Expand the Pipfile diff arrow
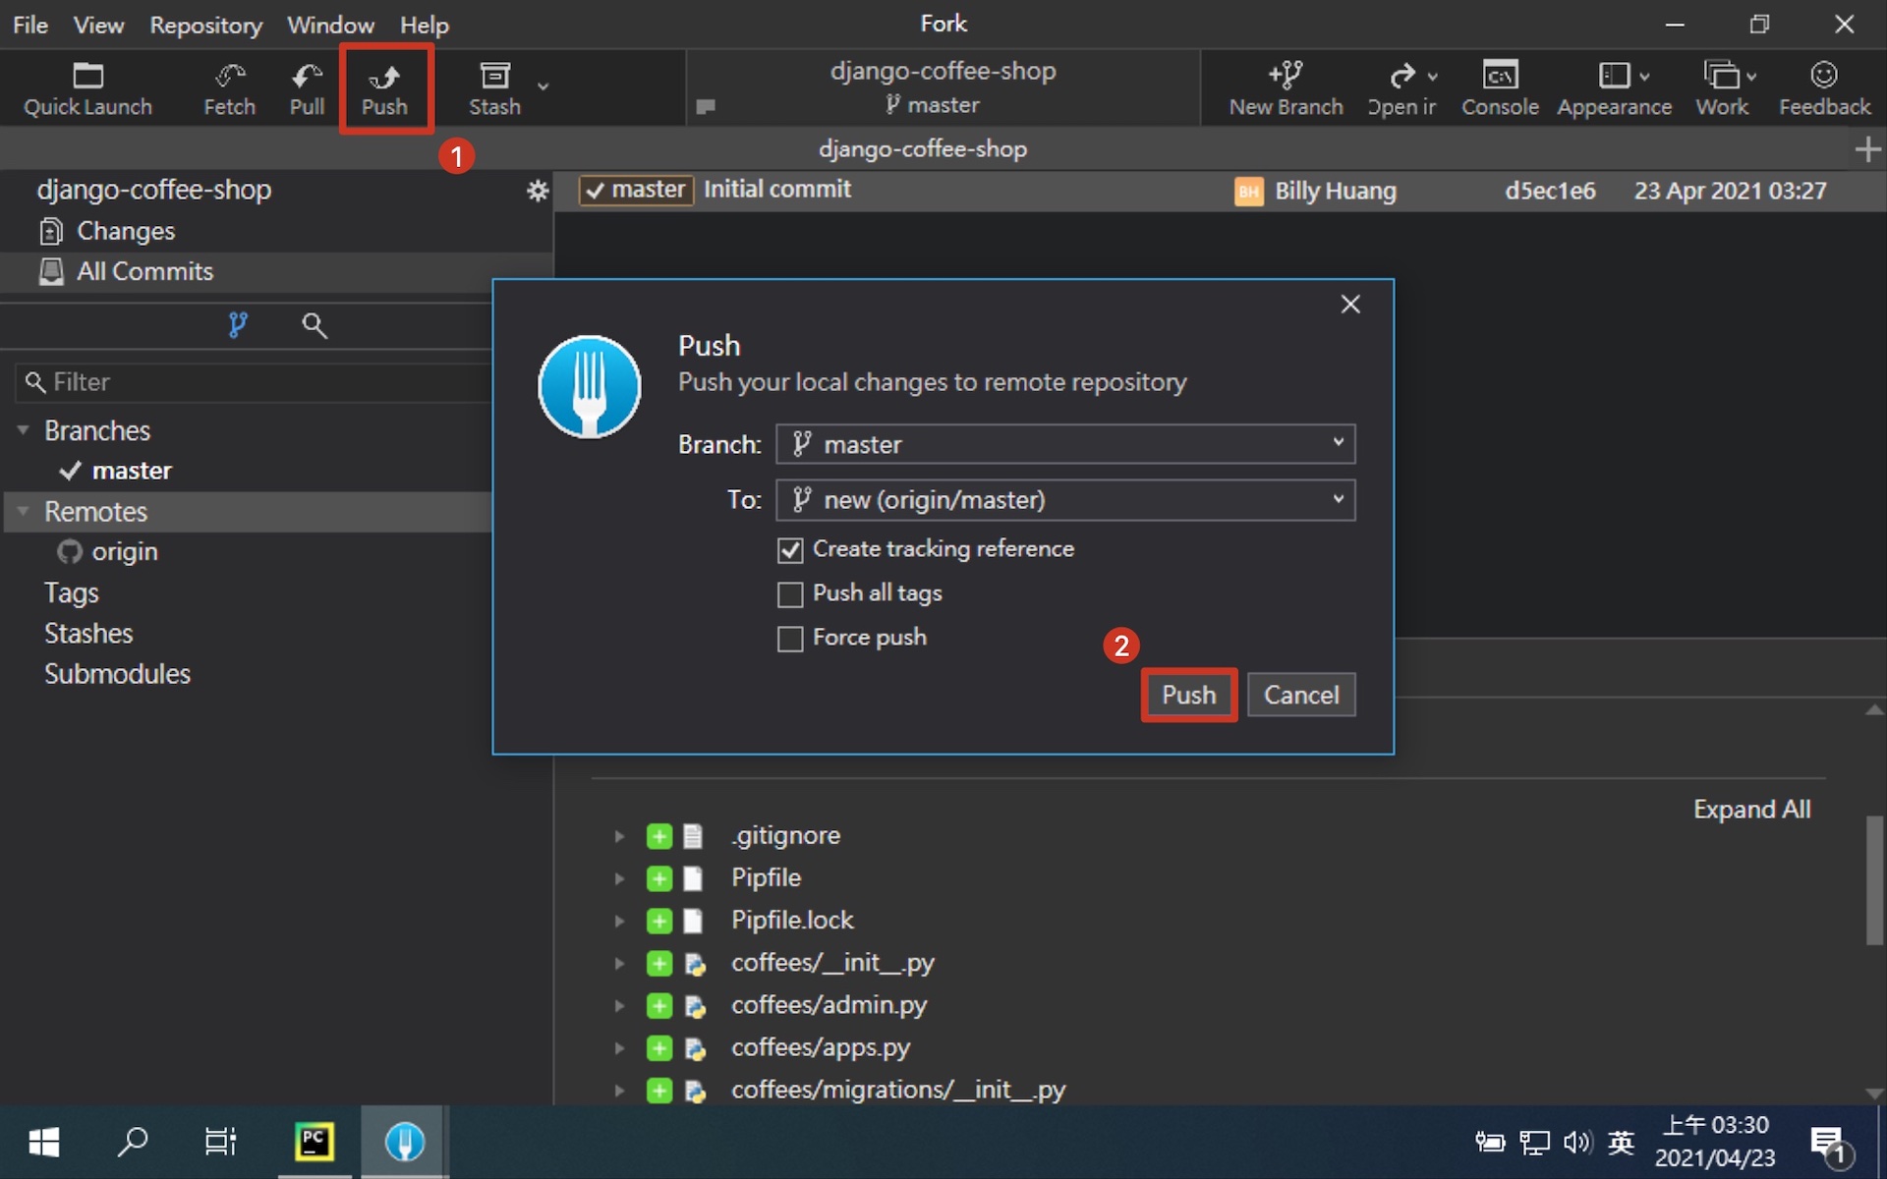 619,878
